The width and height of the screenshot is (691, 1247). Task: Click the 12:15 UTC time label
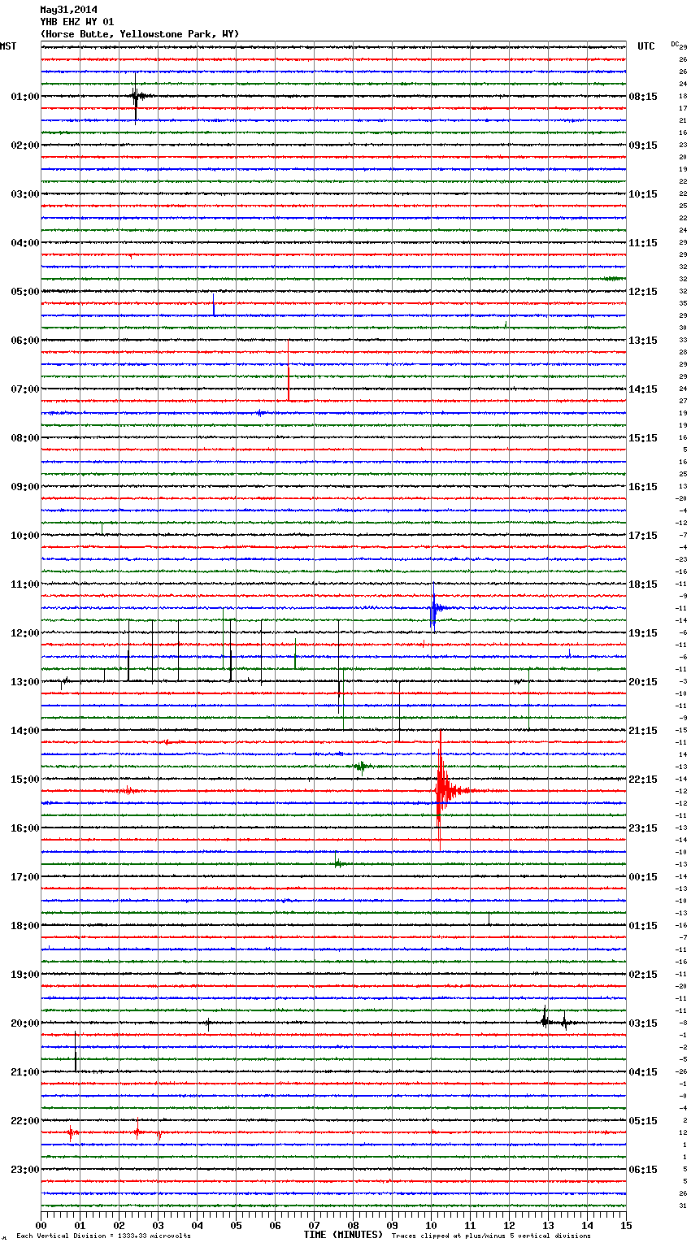(x=643, y=292)
